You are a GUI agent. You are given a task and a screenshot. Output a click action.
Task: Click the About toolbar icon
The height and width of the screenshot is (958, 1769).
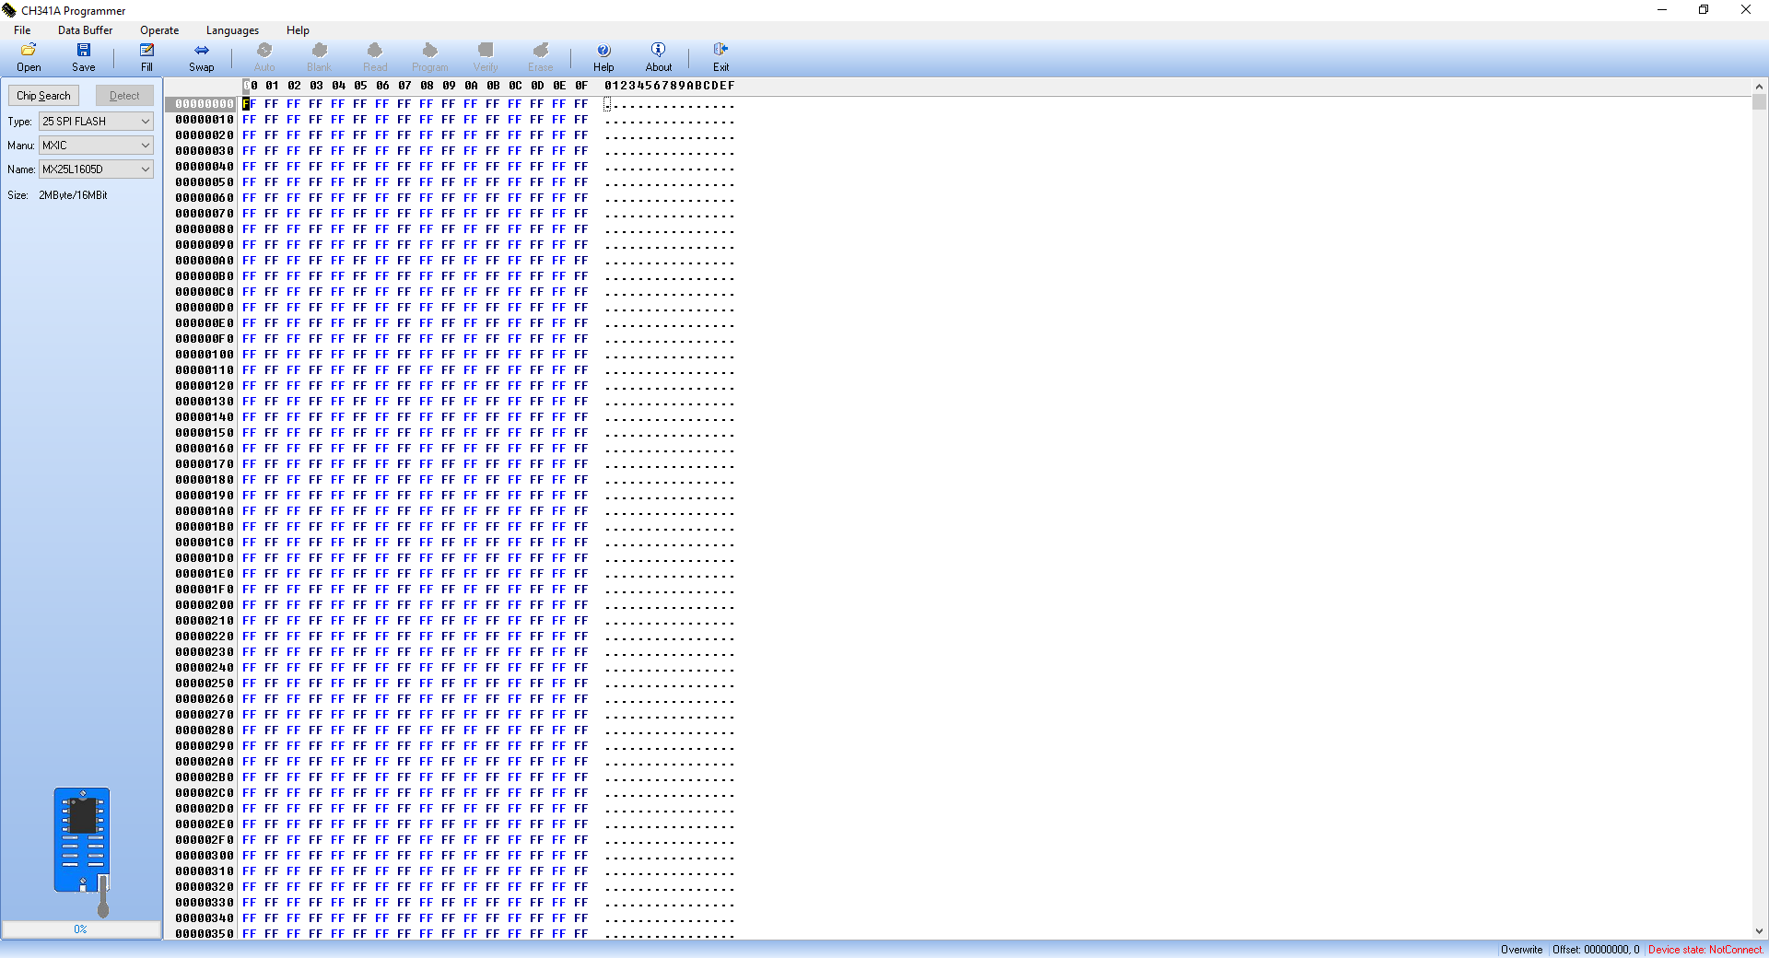[659, 57]
